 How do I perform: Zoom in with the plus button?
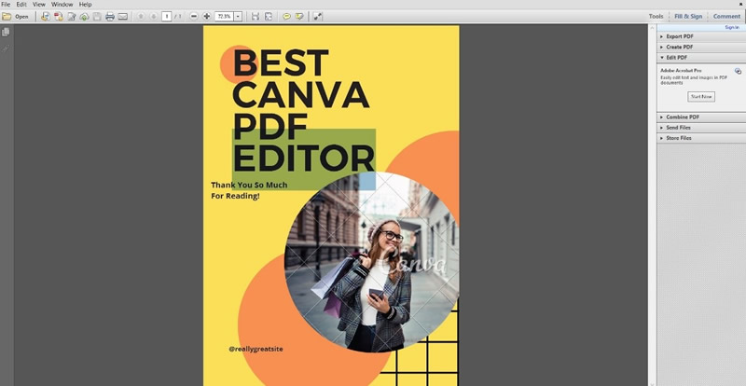pyautogui.click(x=206, y=17)
